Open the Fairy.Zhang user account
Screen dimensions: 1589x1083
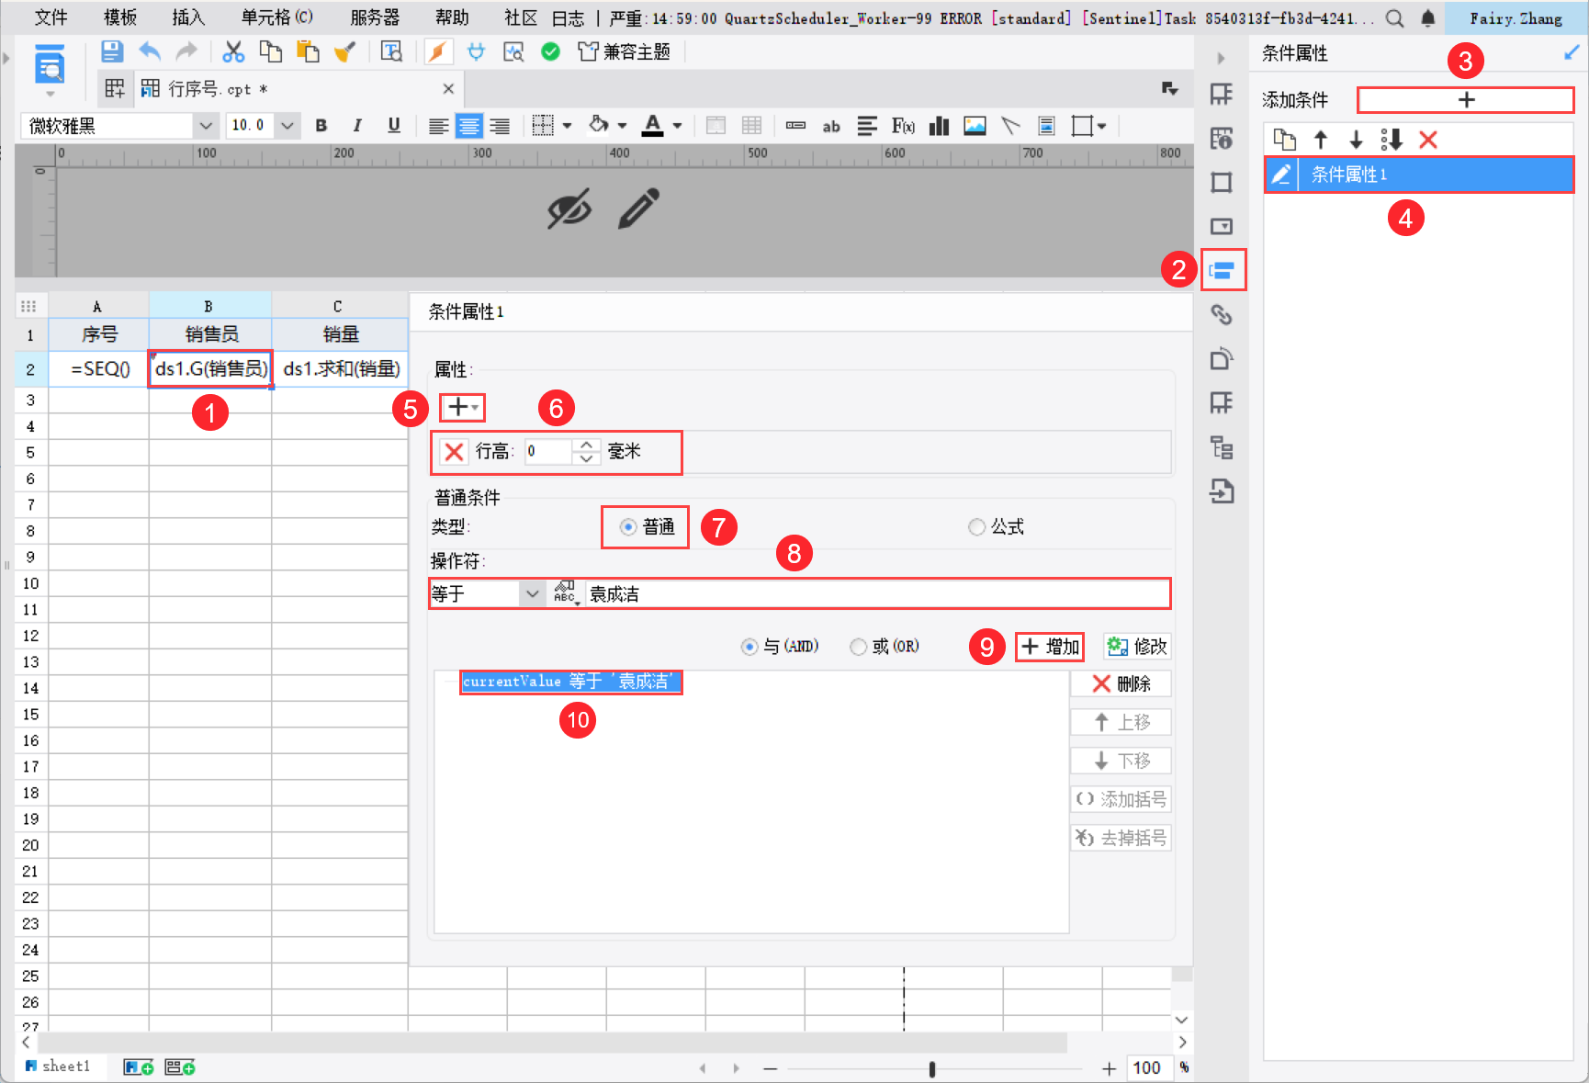click(x=1516, y=18)
